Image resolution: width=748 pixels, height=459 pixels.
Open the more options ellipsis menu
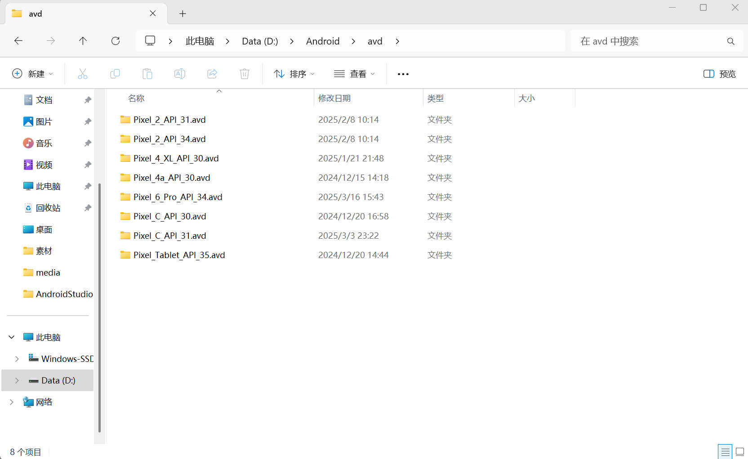pyautogui.click(x=403, y=74)
